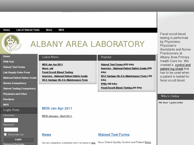Open the MOS January - April 2011 link
The height and width of the screenshot is (145, 194).
point(57,116)
